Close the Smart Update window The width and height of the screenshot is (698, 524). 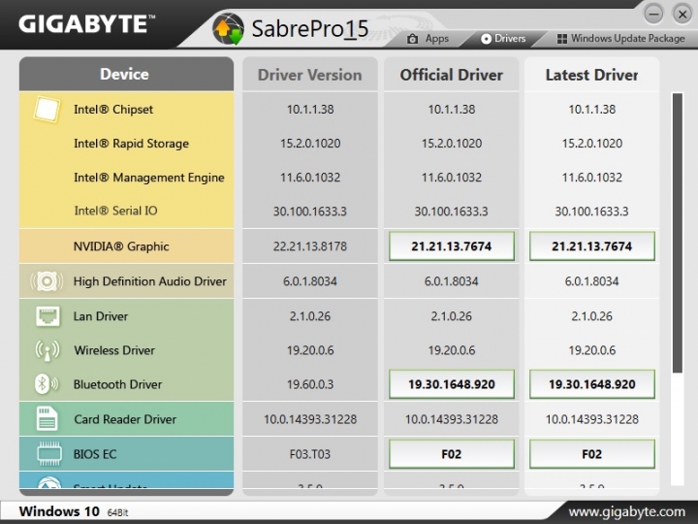[x=682, y=15]
